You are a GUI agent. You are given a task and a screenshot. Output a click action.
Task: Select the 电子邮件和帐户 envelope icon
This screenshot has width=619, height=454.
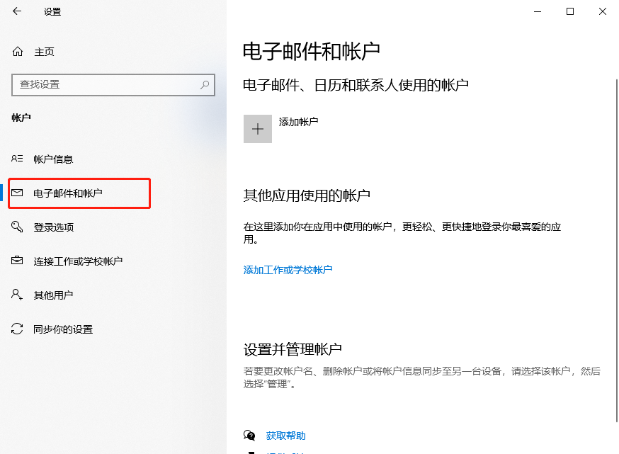[x=17, y=193]
